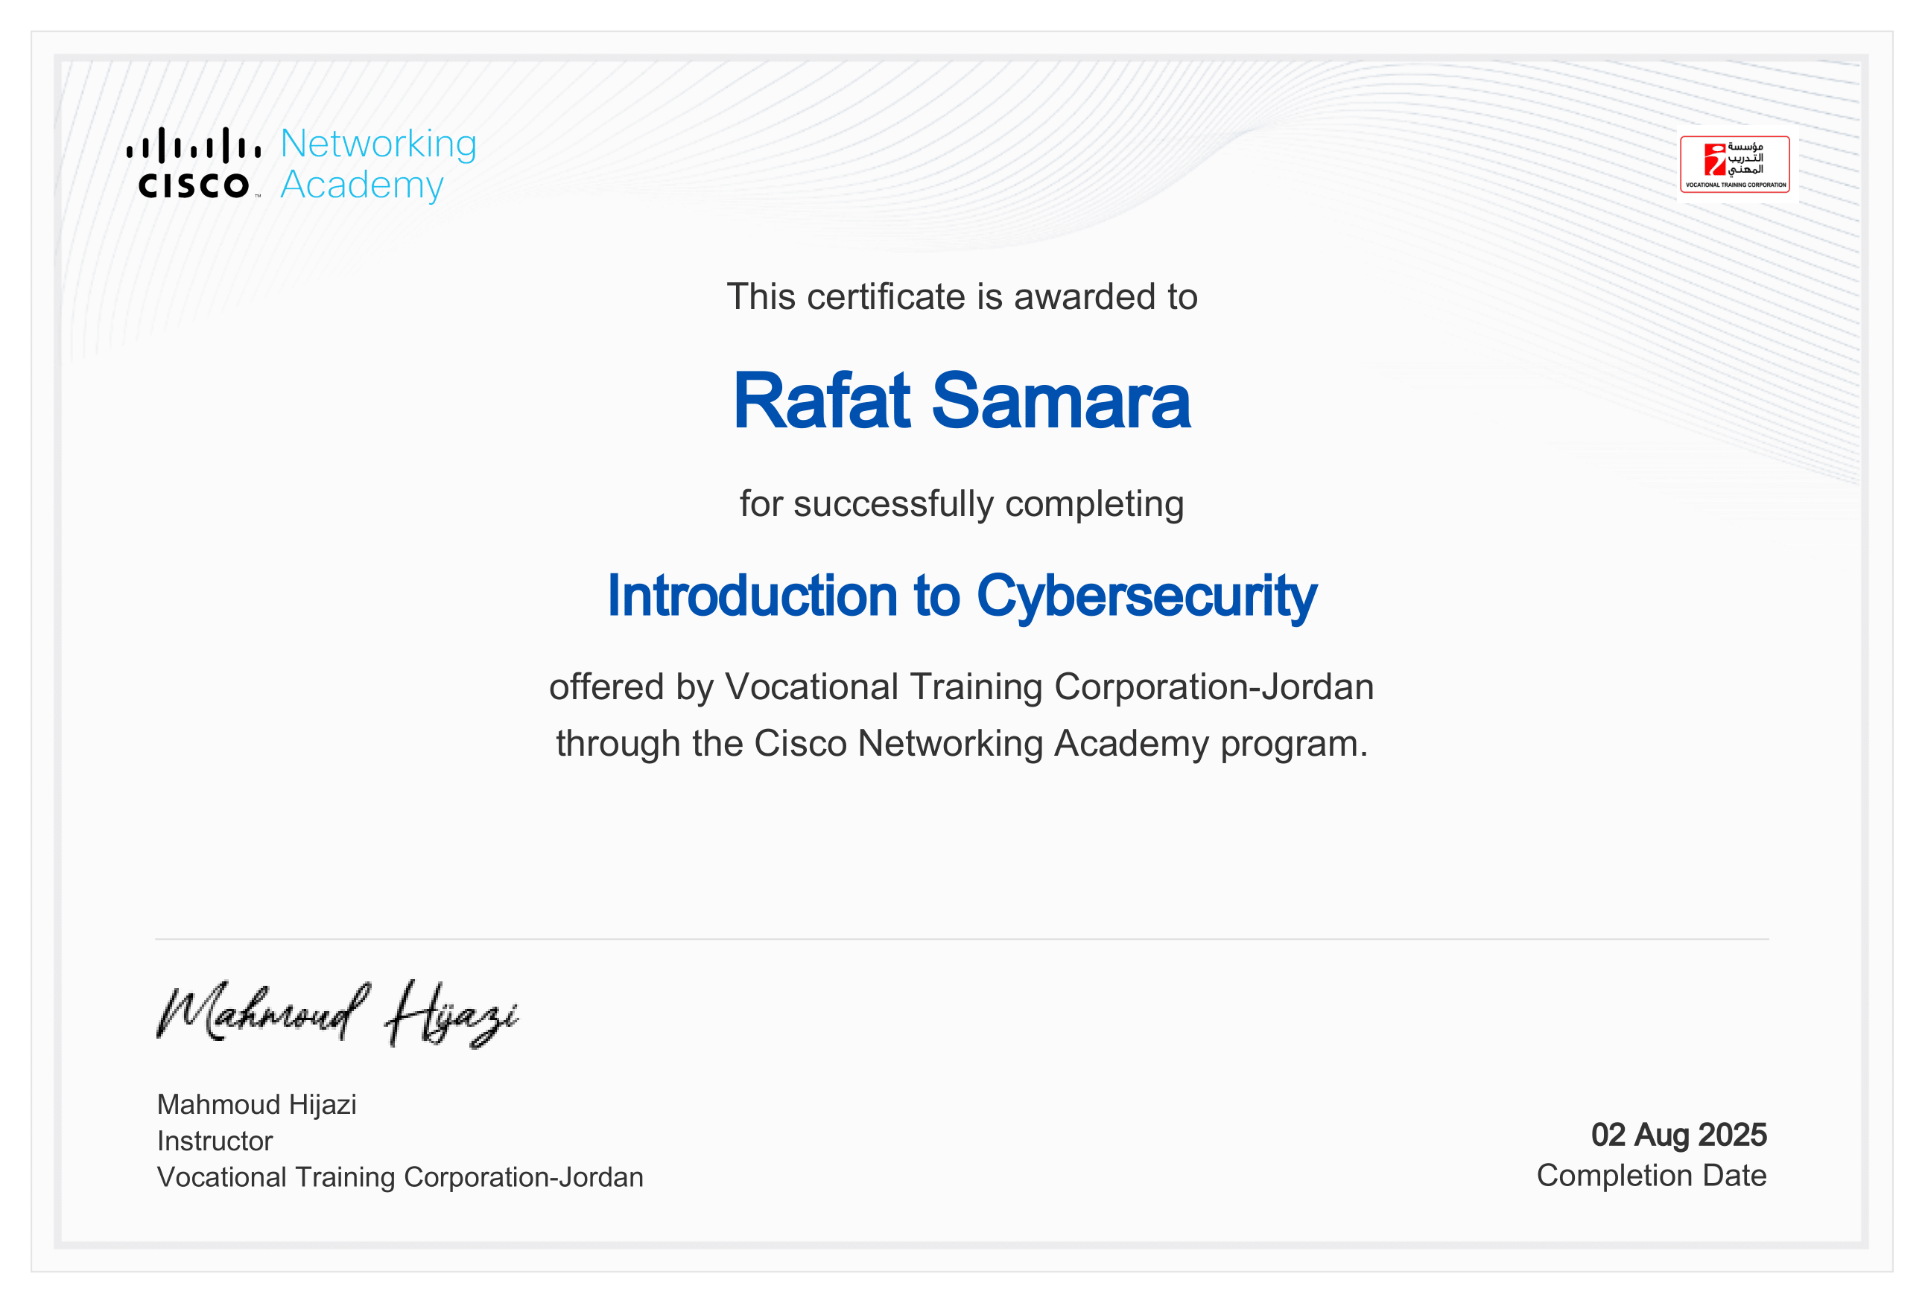1925x1303 pixels.
Task: Click the "offered by Vocational Training Corporation-Jordan" line
Action: pyautogui.click(x=962, y=687)
